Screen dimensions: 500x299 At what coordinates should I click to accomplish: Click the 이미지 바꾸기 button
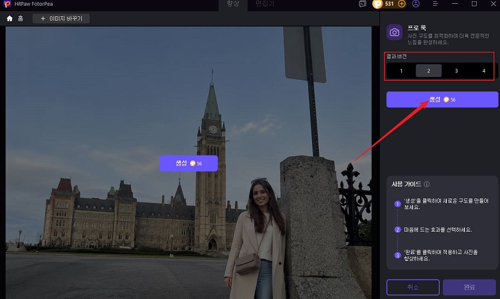61,19
